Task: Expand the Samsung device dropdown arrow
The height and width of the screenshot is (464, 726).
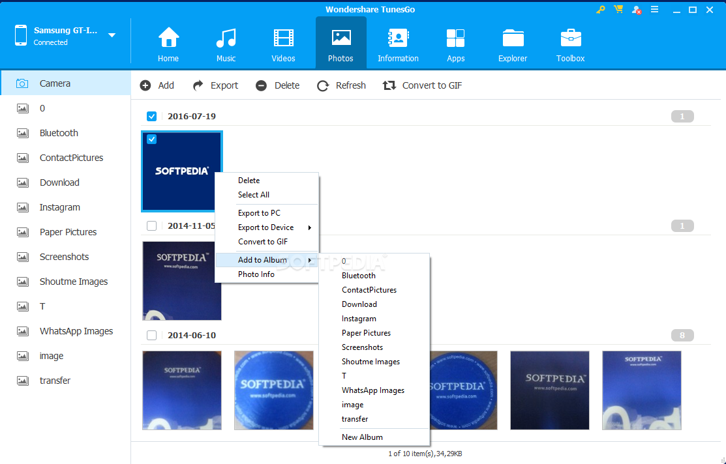Action: click(112, 35)
